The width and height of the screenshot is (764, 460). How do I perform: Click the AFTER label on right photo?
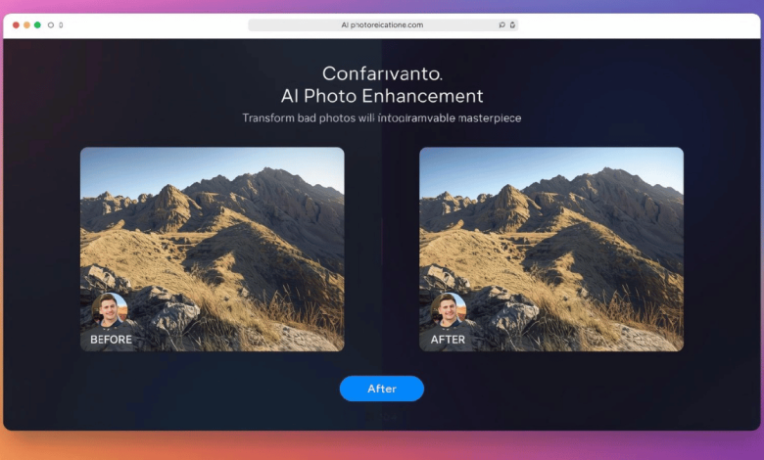click(448, 340)
